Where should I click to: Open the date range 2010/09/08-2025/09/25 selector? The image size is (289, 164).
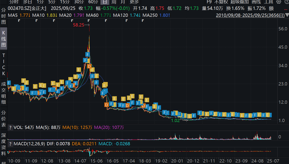(250, 15)
